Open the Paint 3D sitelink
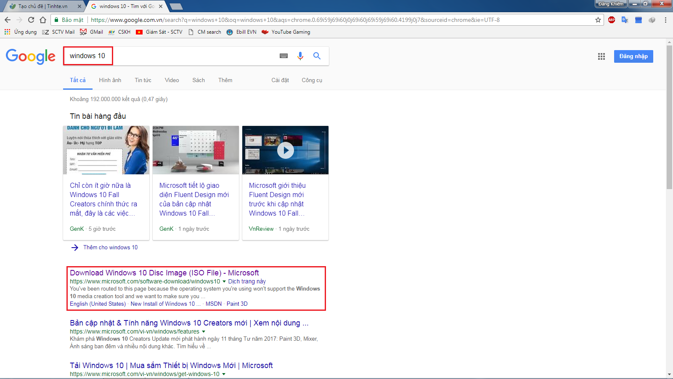This screenshot has width=673, height=379. click(x=237, y=304)
